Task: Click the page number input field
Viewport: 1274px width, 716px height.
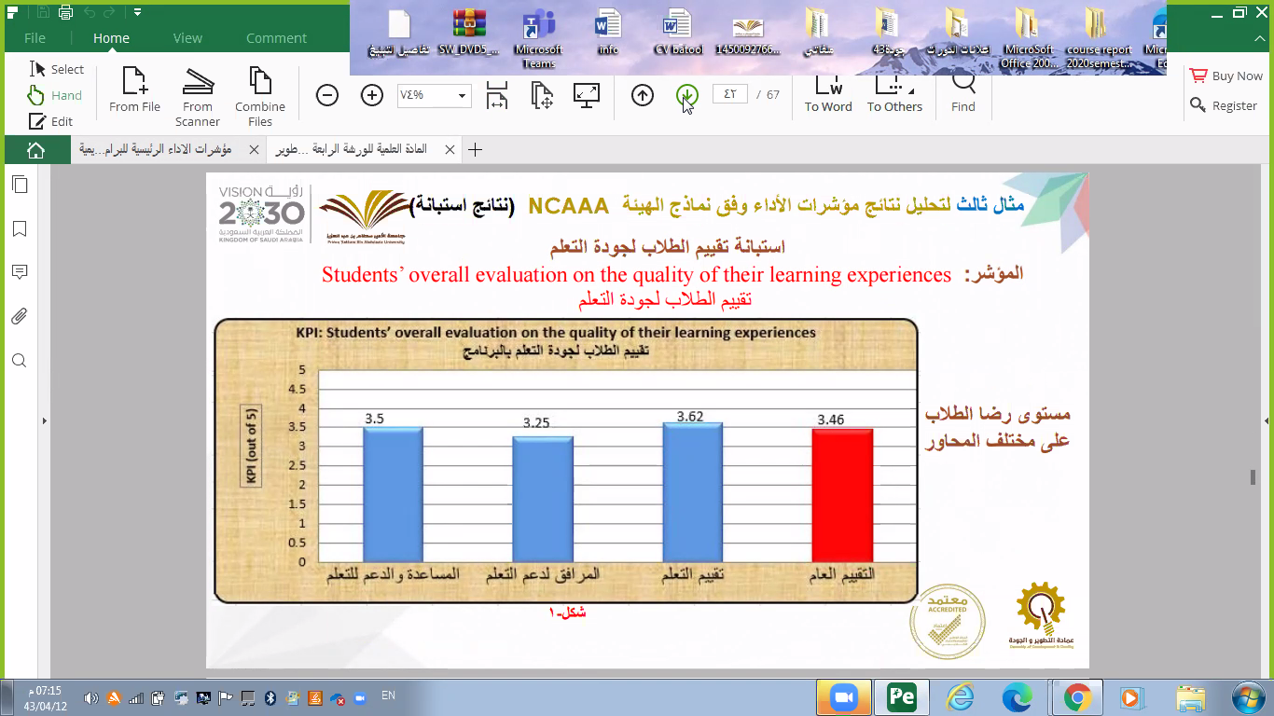Action: [x=729, y=94]
